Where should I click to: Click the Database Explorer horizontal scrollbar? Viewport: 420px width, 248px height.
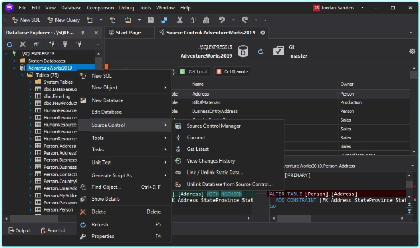tap(33, 218)
